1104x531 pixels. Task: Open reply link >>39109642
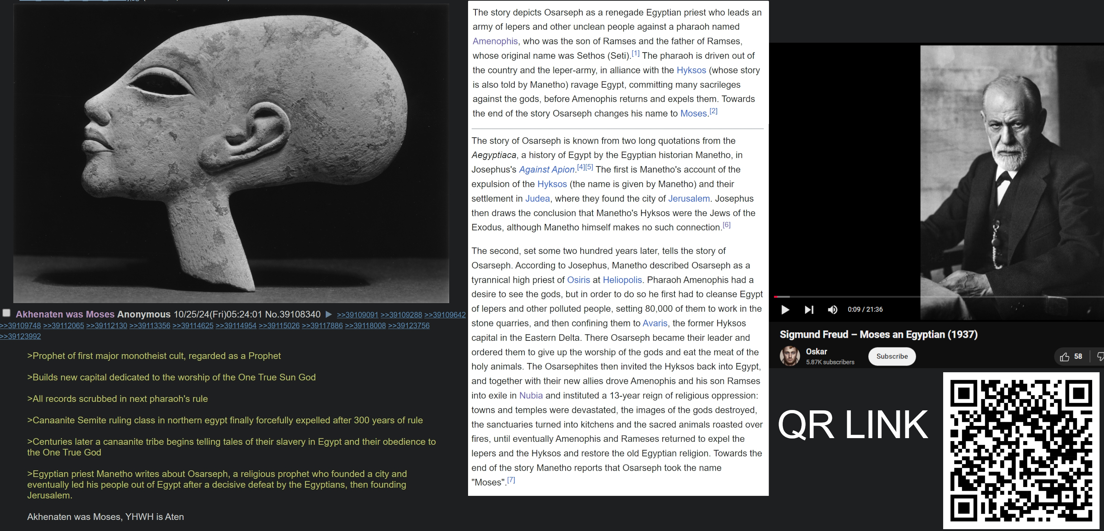pos(445,315)
